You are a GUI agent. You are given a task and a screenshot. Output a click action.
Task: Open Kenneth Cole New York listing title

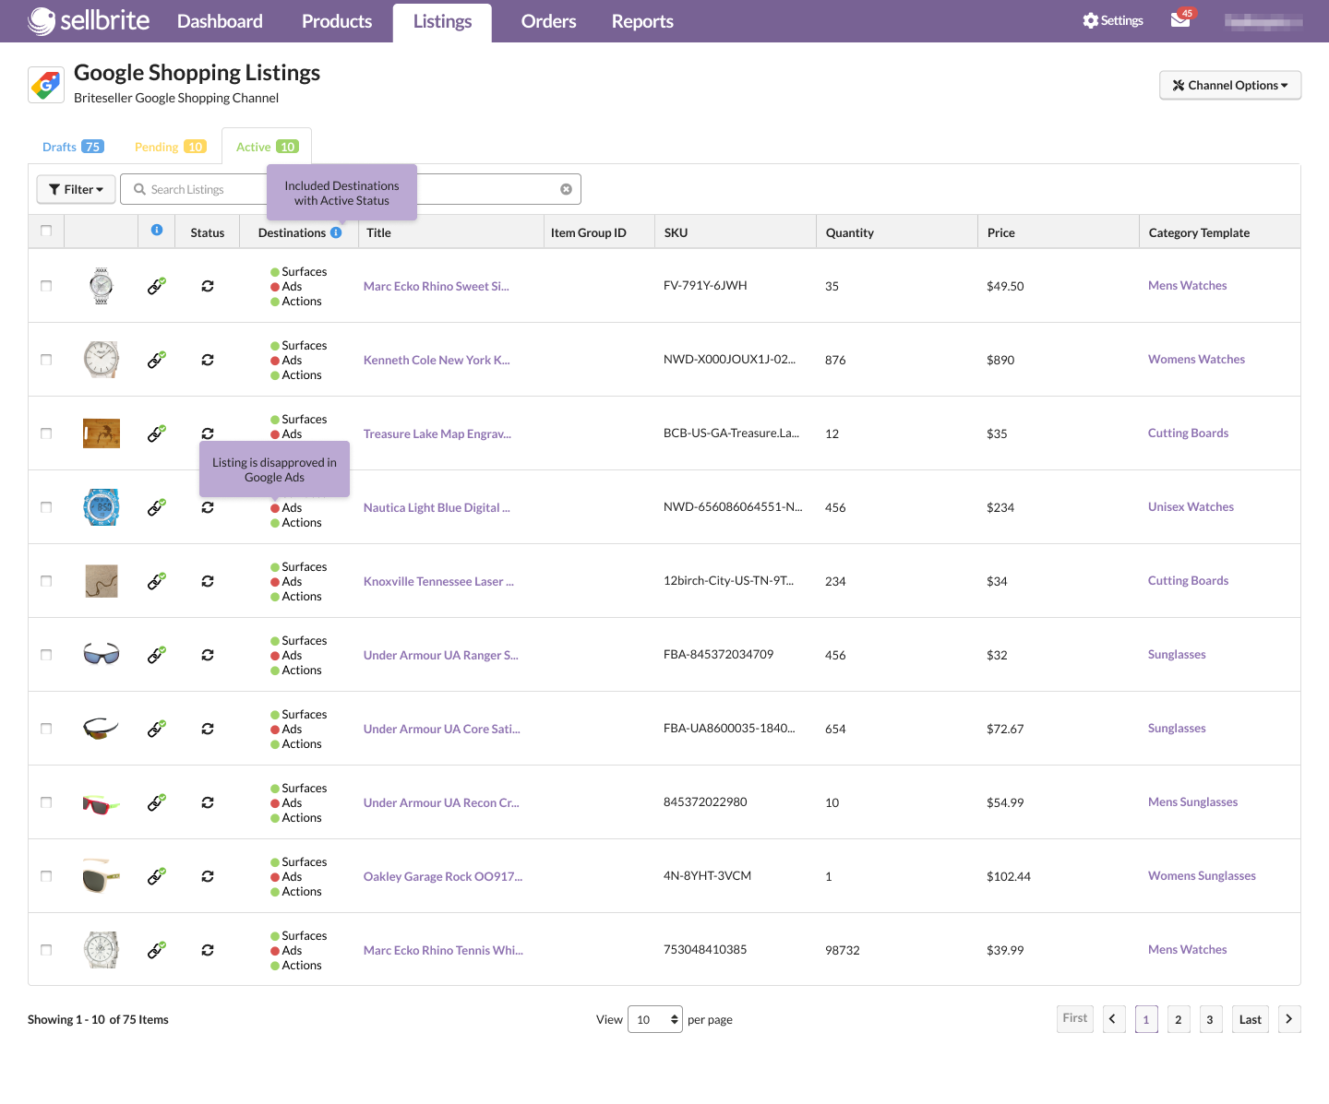click(437, 360)
